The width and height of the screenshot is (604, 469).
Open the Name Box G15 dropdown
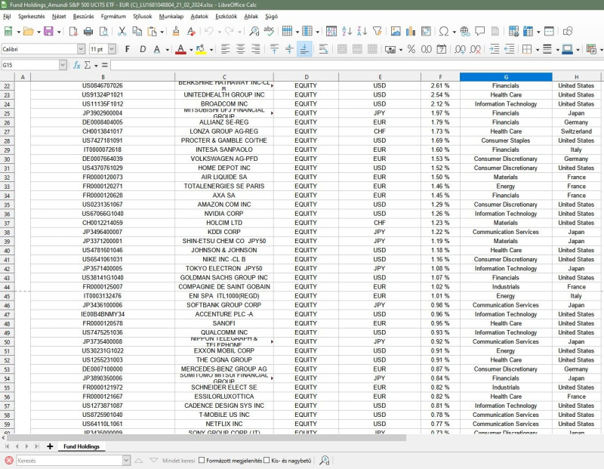(x=63, y=65)
